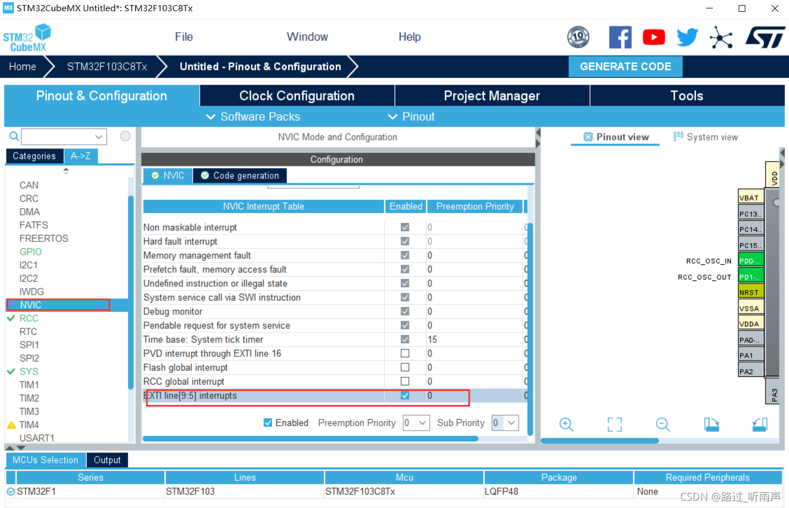Zoom in on the pinout view
The image size is (789, 508).
(x=566, y=425)
